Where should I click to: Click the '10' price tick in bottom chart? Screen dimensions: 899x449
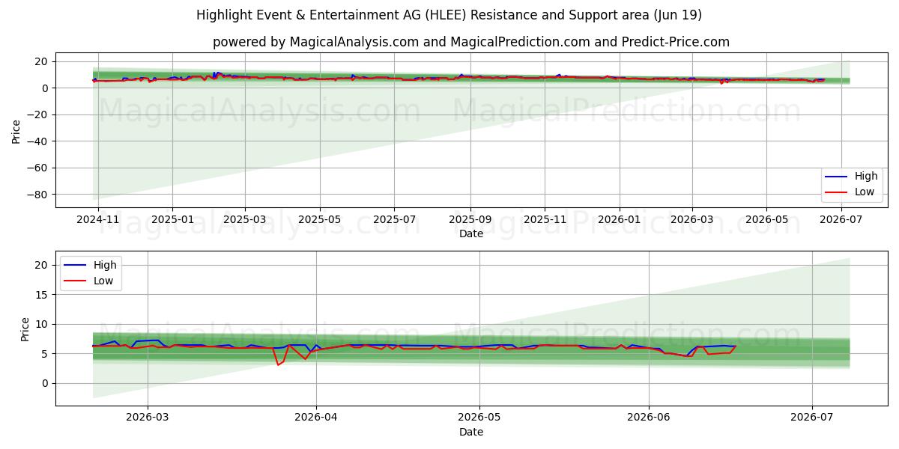(43, 324)
